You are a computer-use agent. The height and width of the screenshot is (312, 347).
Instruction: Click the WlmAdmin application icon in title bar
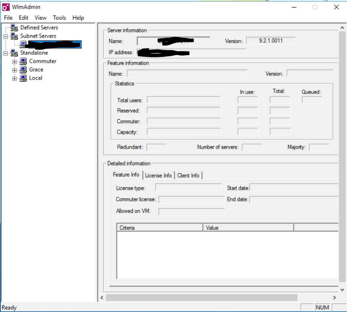6,7
